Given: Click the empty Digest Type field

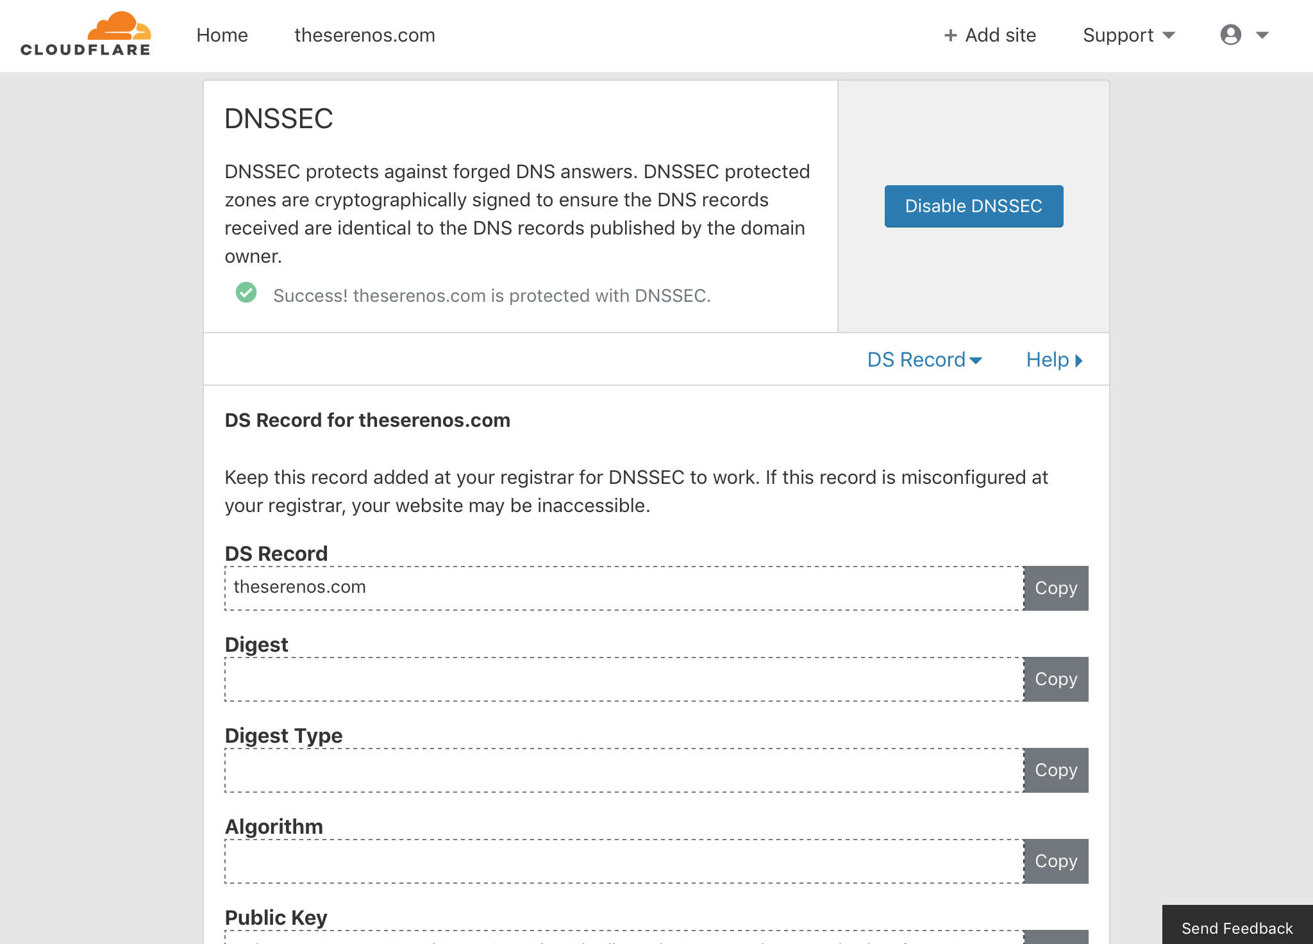Looking at the screenshot, I should (624, 770).
